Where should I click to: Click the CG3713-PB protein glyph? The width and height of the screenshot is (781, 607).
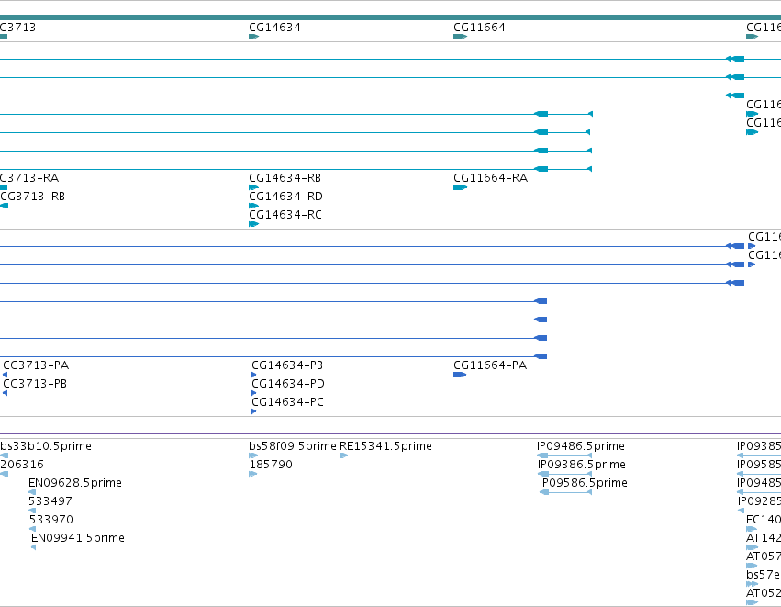tap(5, 393)
